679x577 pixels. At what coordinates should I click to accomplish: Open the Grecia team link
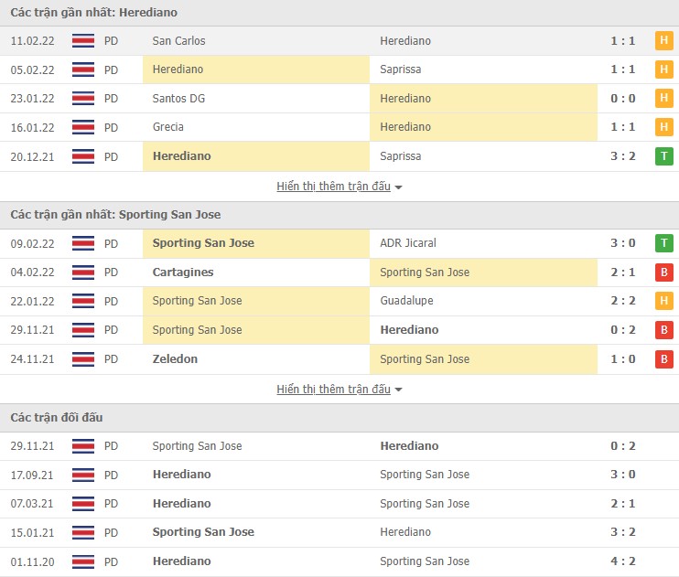point(169,127)
